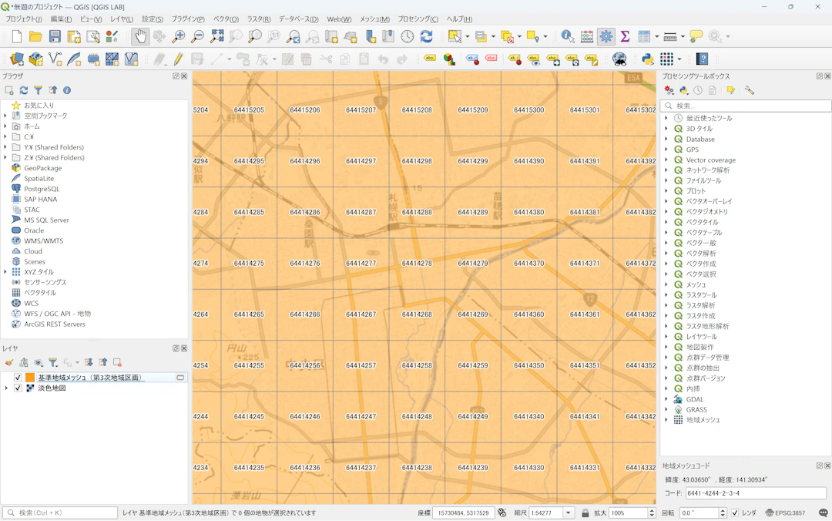This screenshot has width=832, height=521.
Task: Click the New GeoPackage Layer icon
Action: click(x=35, y=59)
